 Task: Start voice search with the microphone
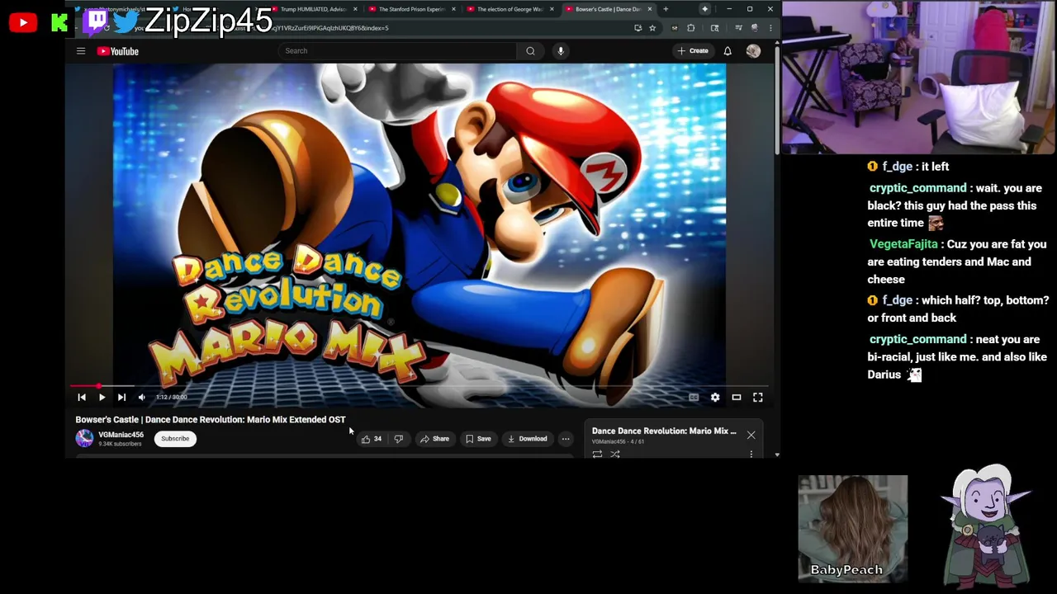561,51
